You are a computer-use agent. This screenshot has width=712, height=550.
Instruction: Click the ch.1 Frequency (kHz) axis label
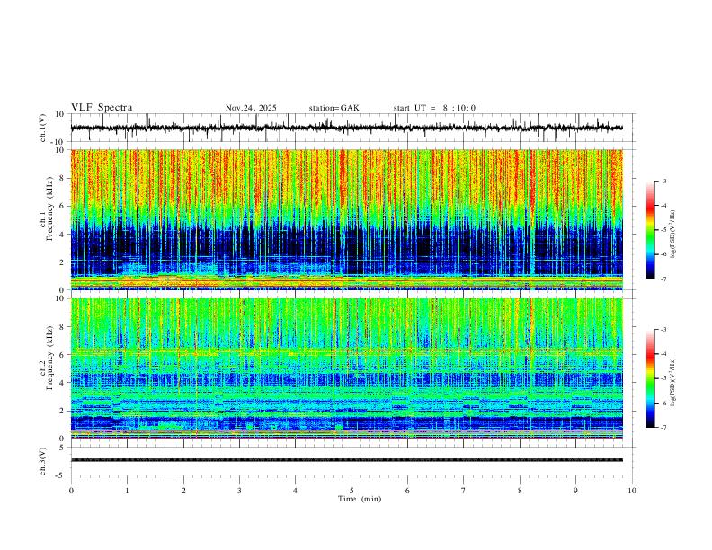47,209
